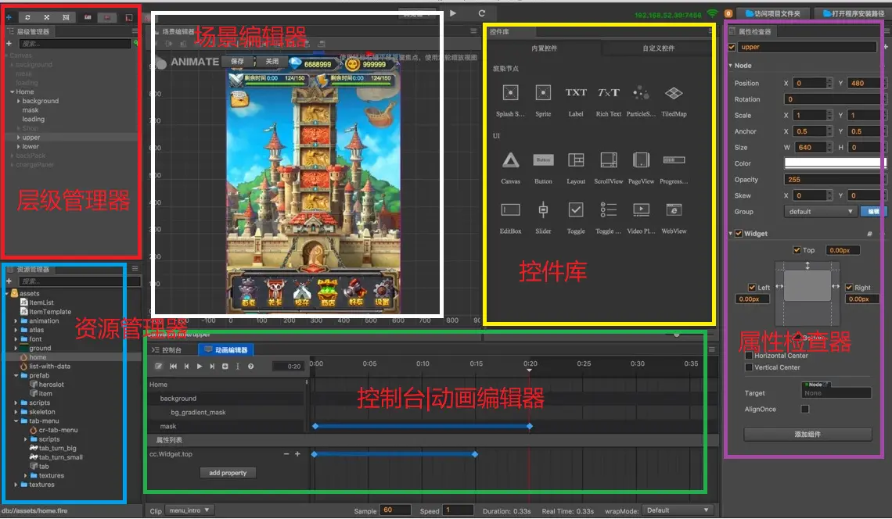Pick the ProgressBar UI control

click(674, 160)
